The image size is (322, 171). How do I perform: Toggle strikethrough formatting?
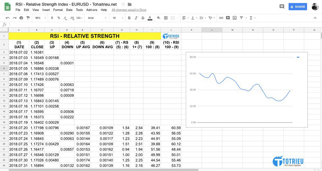(x=143, y=18)
